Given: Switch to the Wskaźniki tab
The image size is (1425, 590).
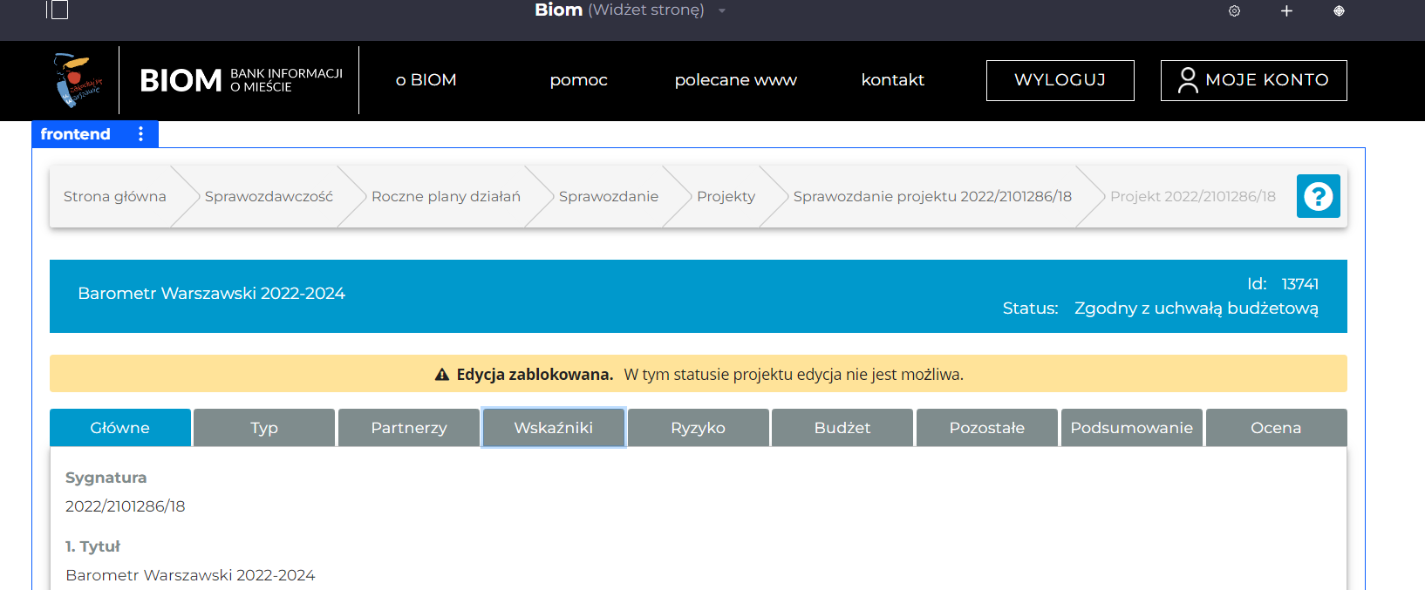Looking at the screenshot, I should 553,428.
